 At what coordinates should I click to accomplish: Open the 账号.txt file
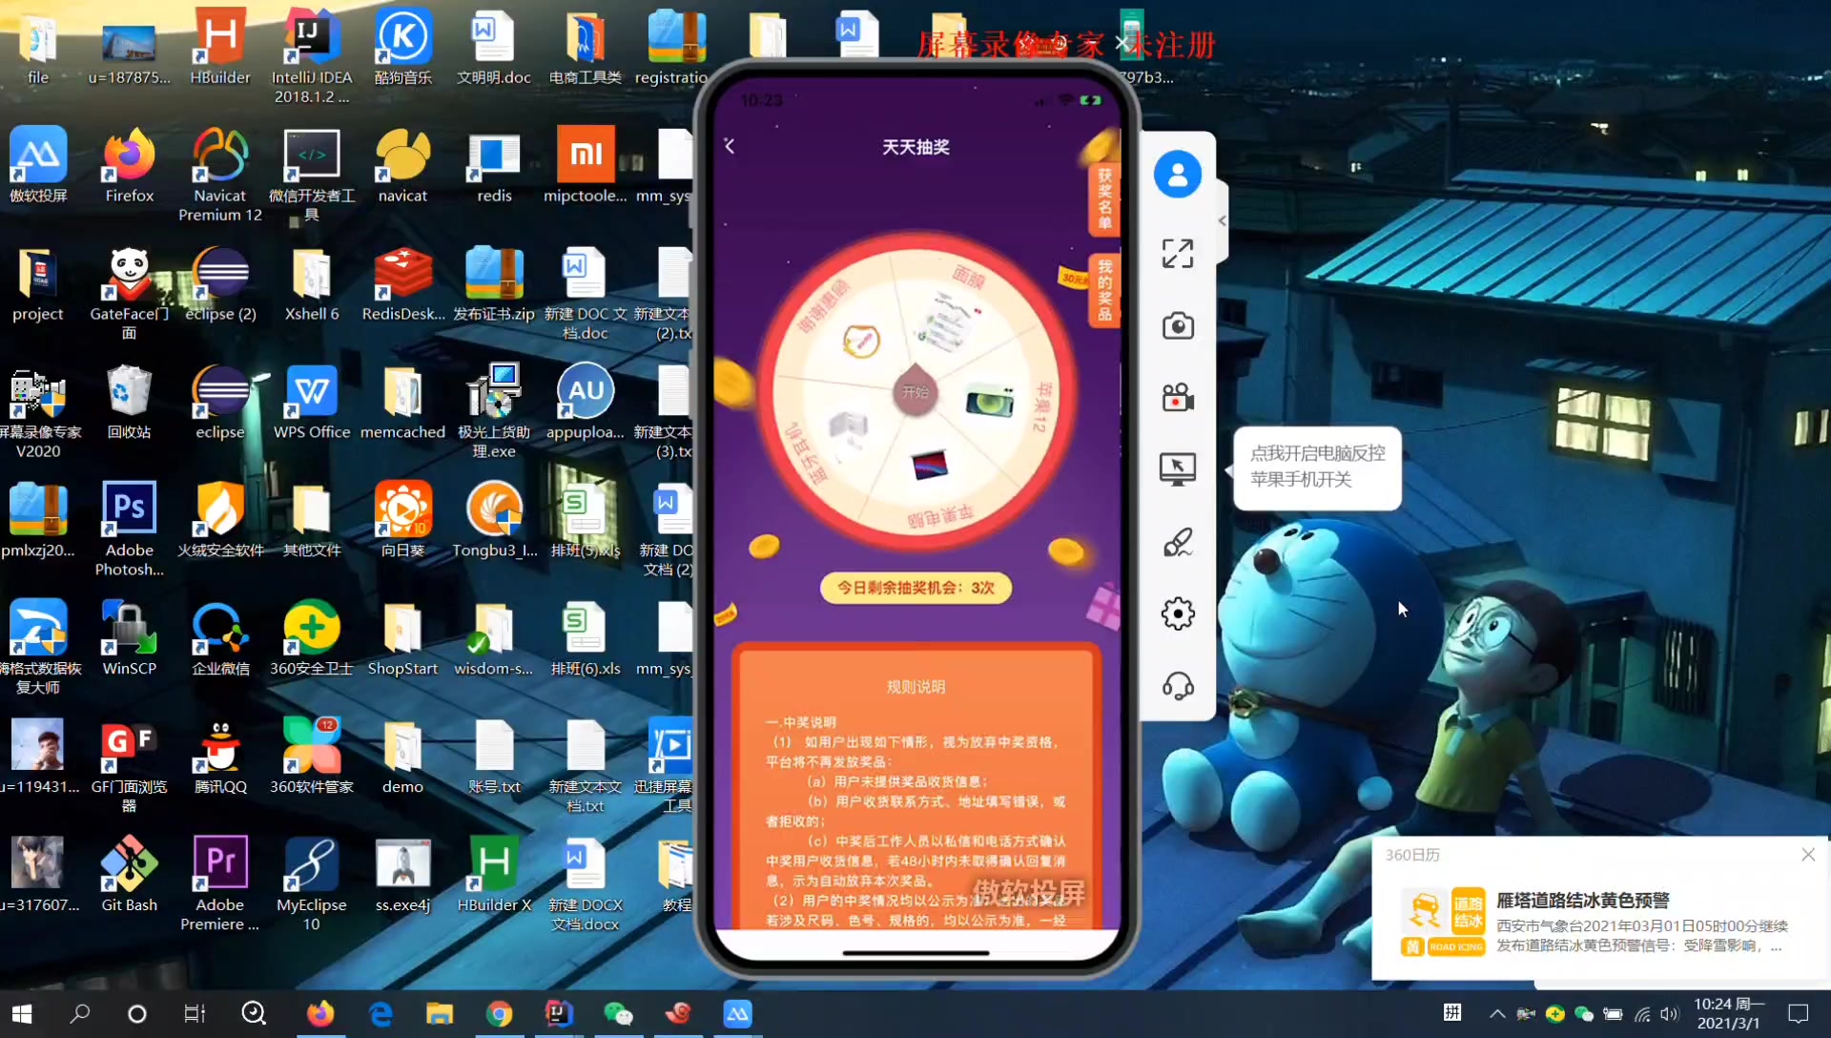tap(494, 758)
